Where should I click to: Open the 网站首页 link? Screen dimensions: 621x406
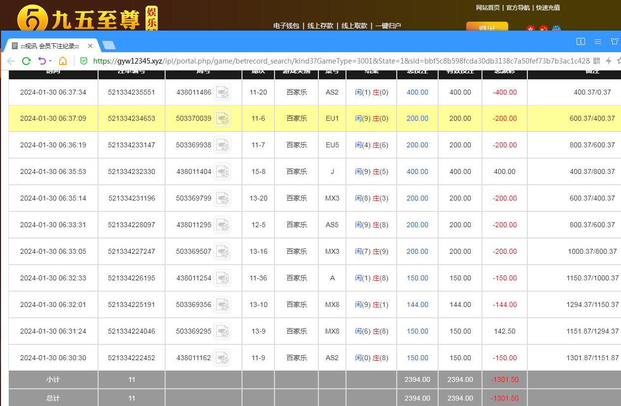click(488, 7)
